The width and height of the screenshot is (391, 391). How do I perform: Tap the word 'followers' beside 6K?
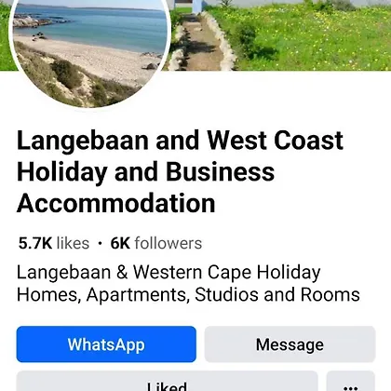click(169, 243)
